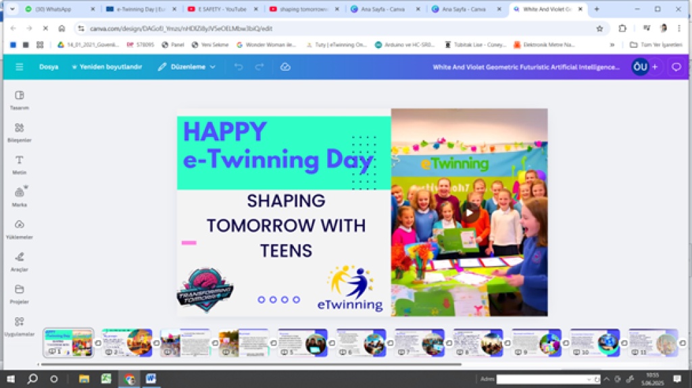Open Word from the Windows taskbar

coord(151,379)
